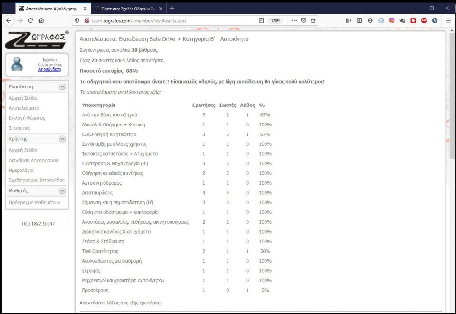Toggle reader view in the address bar
Viewport: 456px width, 314px height.
tap(261, 20)
